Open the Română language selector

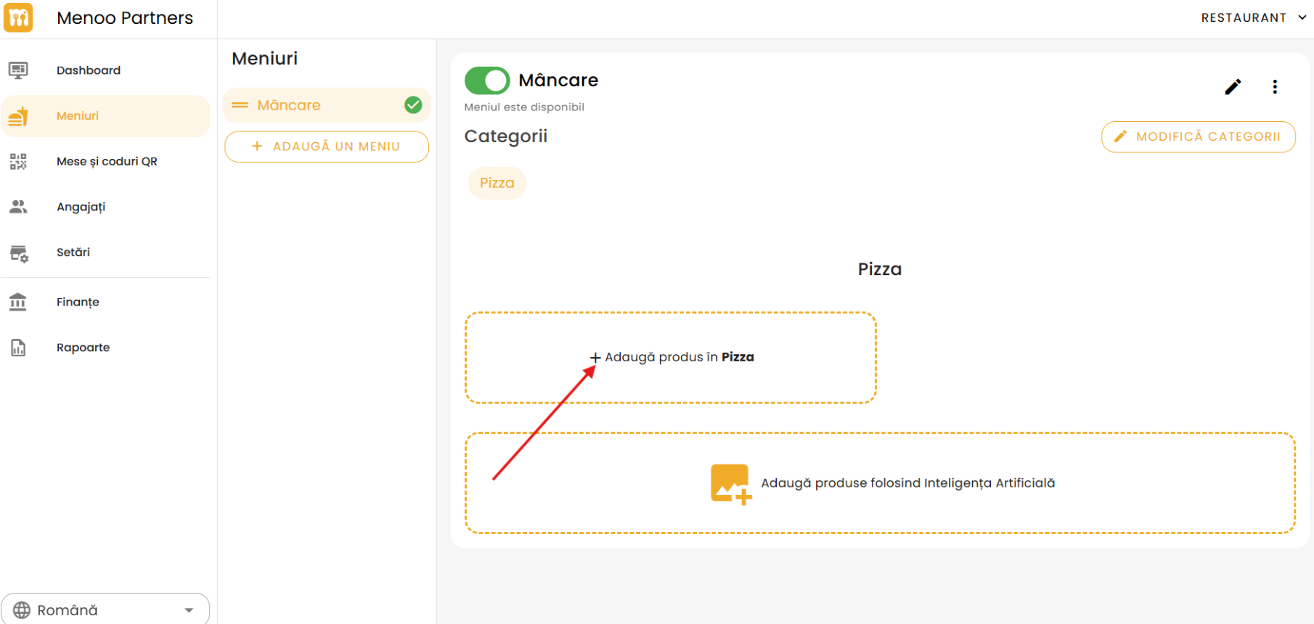pyautogui.click(x=105, y=609)
